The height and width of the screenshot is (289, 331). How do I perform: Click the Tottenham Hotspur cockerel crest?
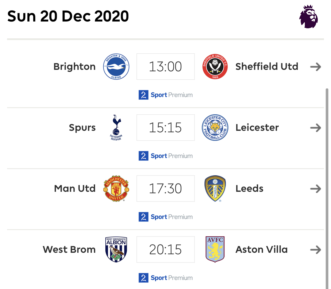pyautogui.click(x=116, y=128)
